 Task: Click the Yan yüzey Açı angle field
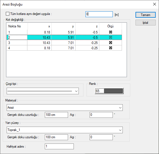[x=101, y=137]
